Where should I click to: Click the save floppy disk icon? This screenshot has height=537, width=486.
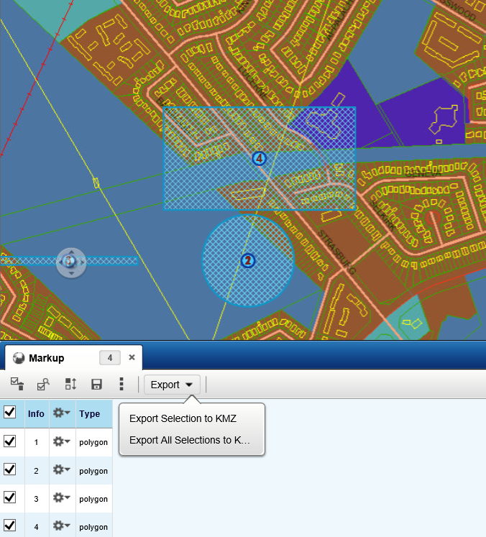pos(96,385)
